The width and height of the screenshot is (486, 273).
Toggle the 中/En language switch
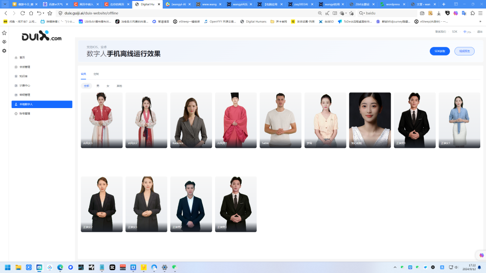click(x=467, y=32)
